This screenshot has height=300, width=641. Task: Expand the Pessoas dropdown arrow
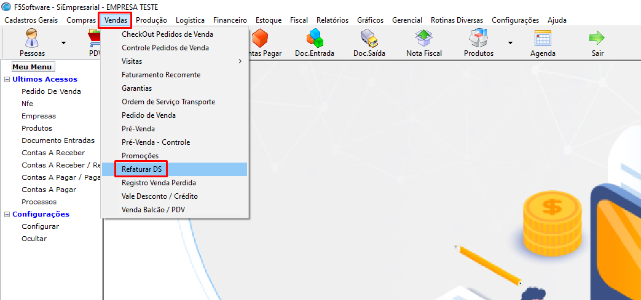pos(63,42)
